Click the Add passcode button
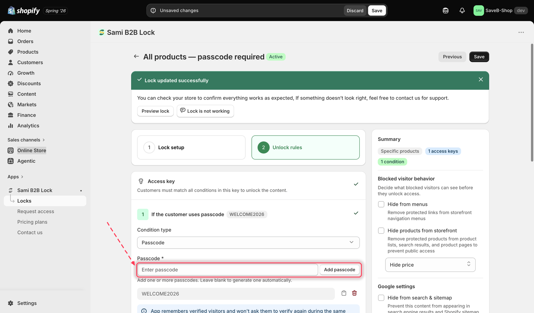The height and width of the screenshot is (313, 534). (x=339, y=270)
